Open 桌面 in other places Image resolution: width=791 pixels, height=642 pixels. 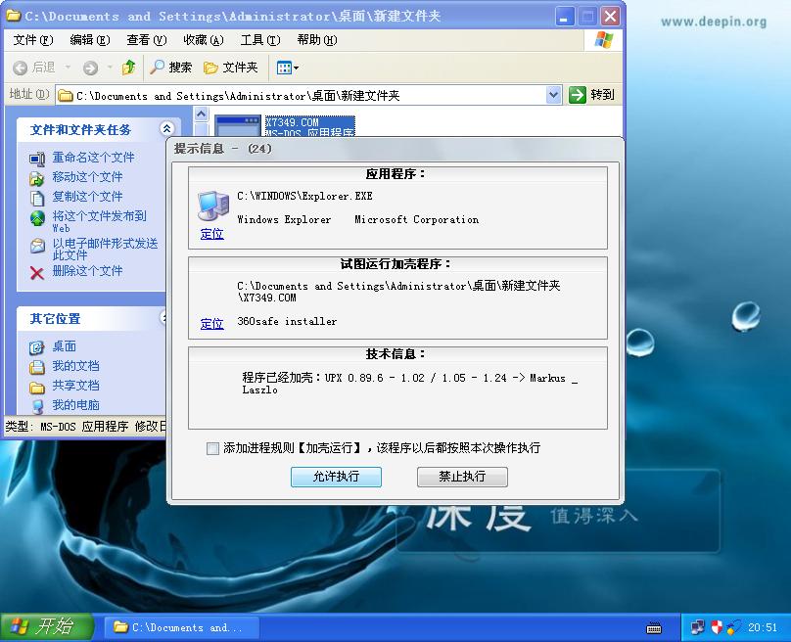(x=64, y=346)
